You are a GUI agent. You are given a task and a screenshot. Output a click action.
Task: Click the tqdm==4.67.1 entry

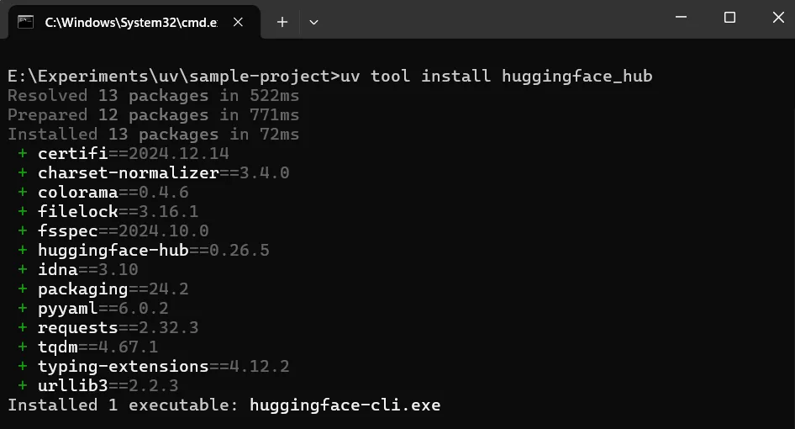97,347
